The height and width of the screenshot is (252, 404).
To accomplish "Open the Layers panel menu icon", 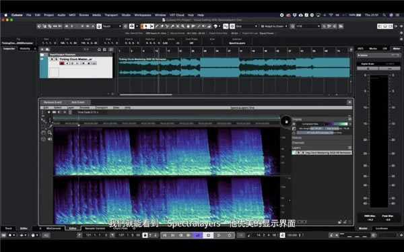I will coord(349,148).
